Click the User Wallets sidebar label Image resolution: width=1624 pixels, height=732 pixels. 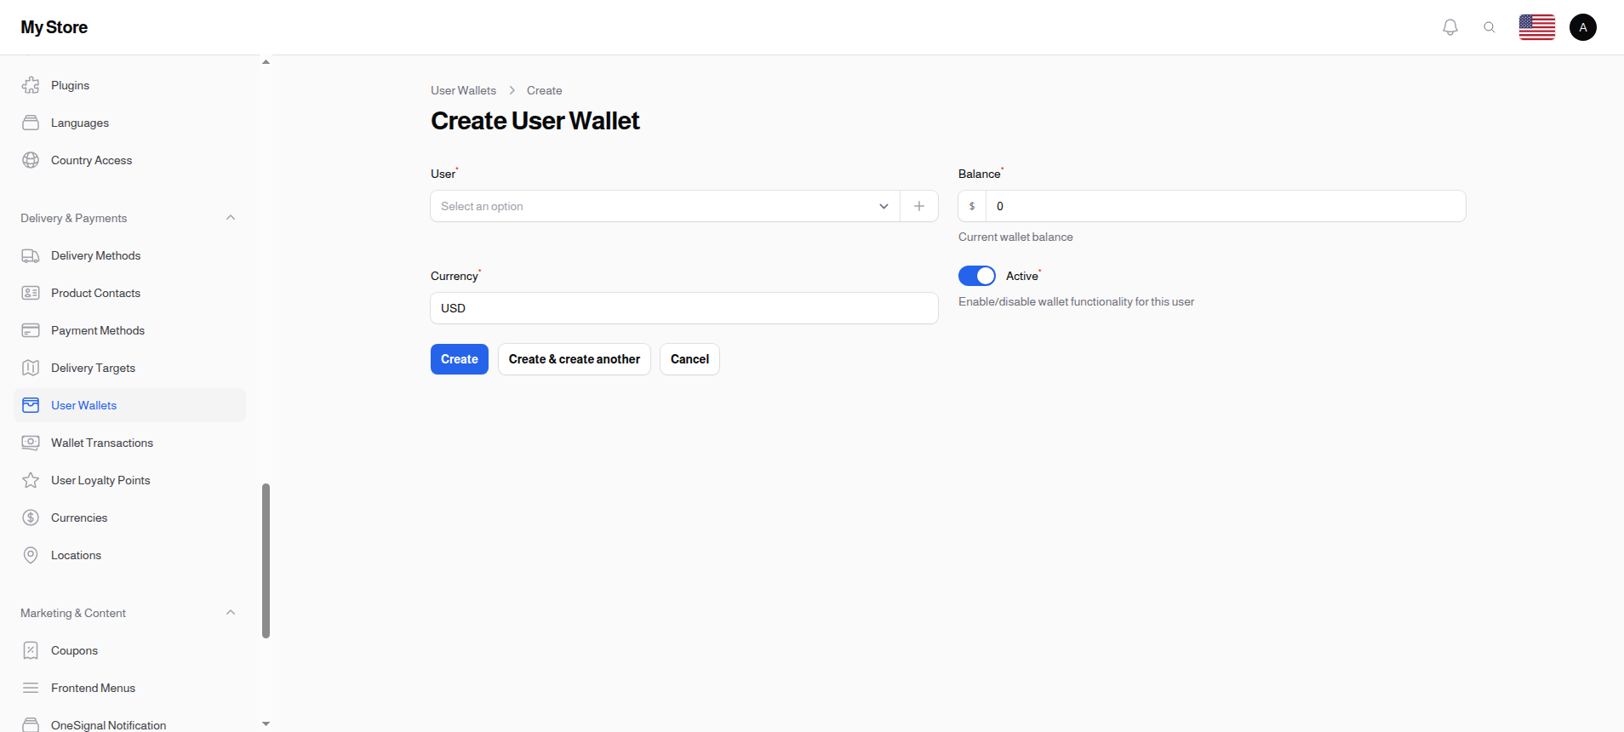(x=83, y=405)
